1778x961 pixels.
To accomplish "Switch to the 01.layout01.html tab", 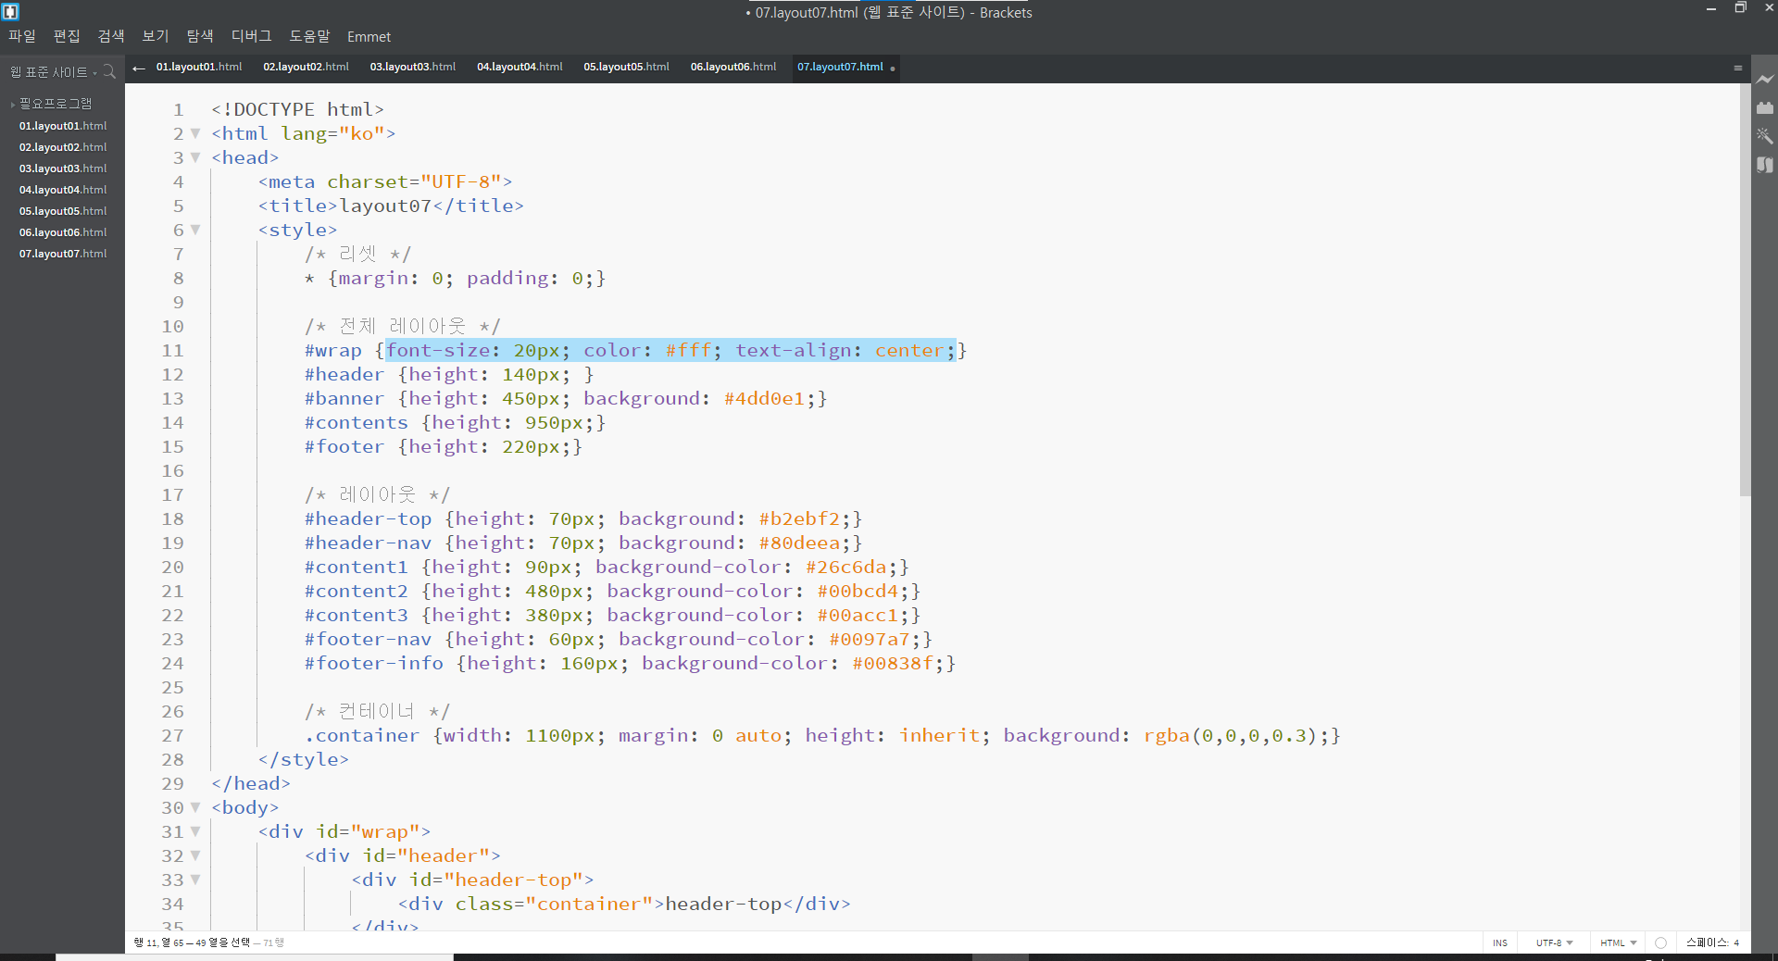I will [x=199, y=68].
